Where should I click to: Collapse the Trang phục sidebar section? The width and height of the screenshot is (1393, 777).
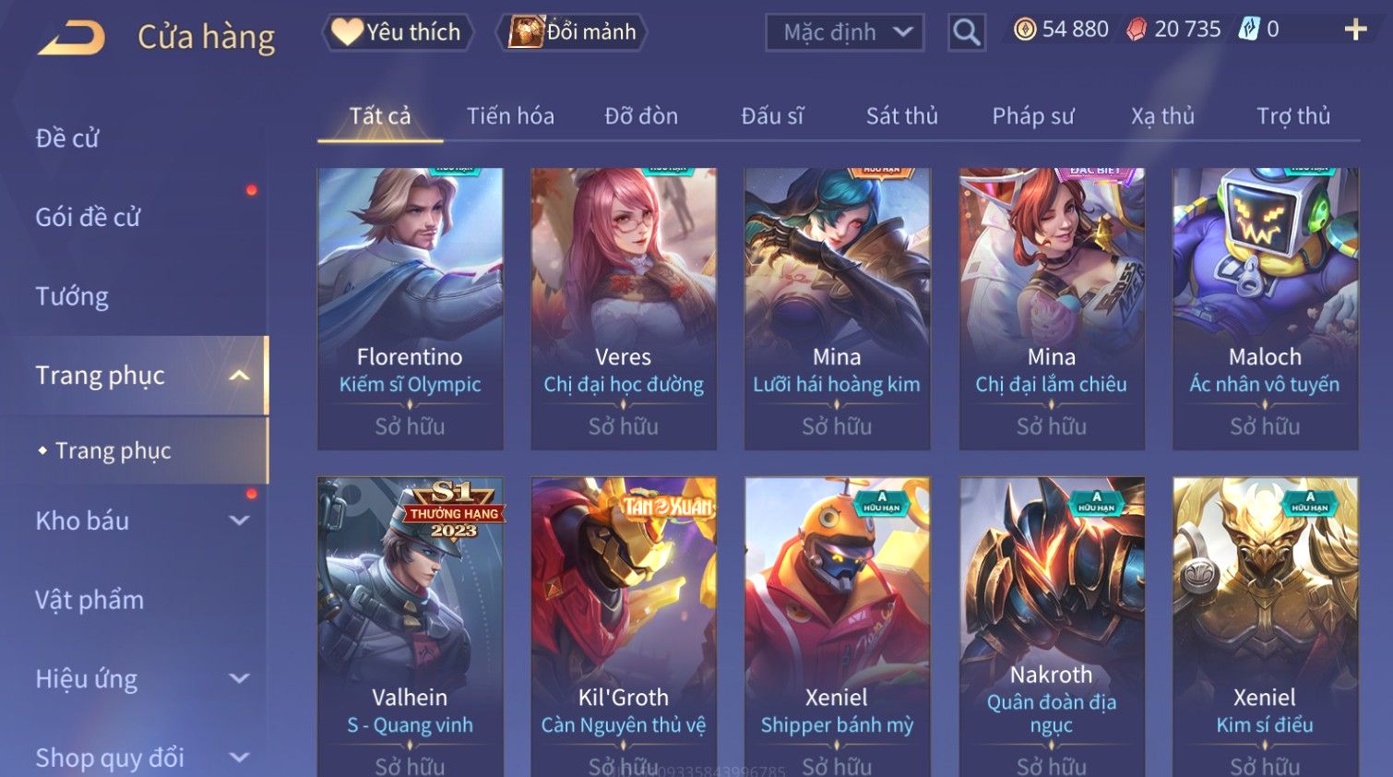[x=239, y=376]
